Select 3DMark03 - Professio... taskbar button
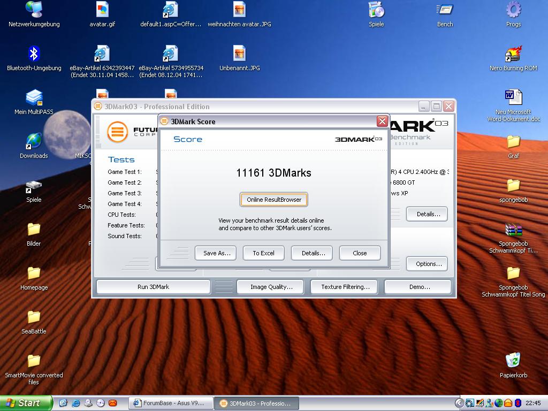The image size is (548, 411). [x=256, y=404]
